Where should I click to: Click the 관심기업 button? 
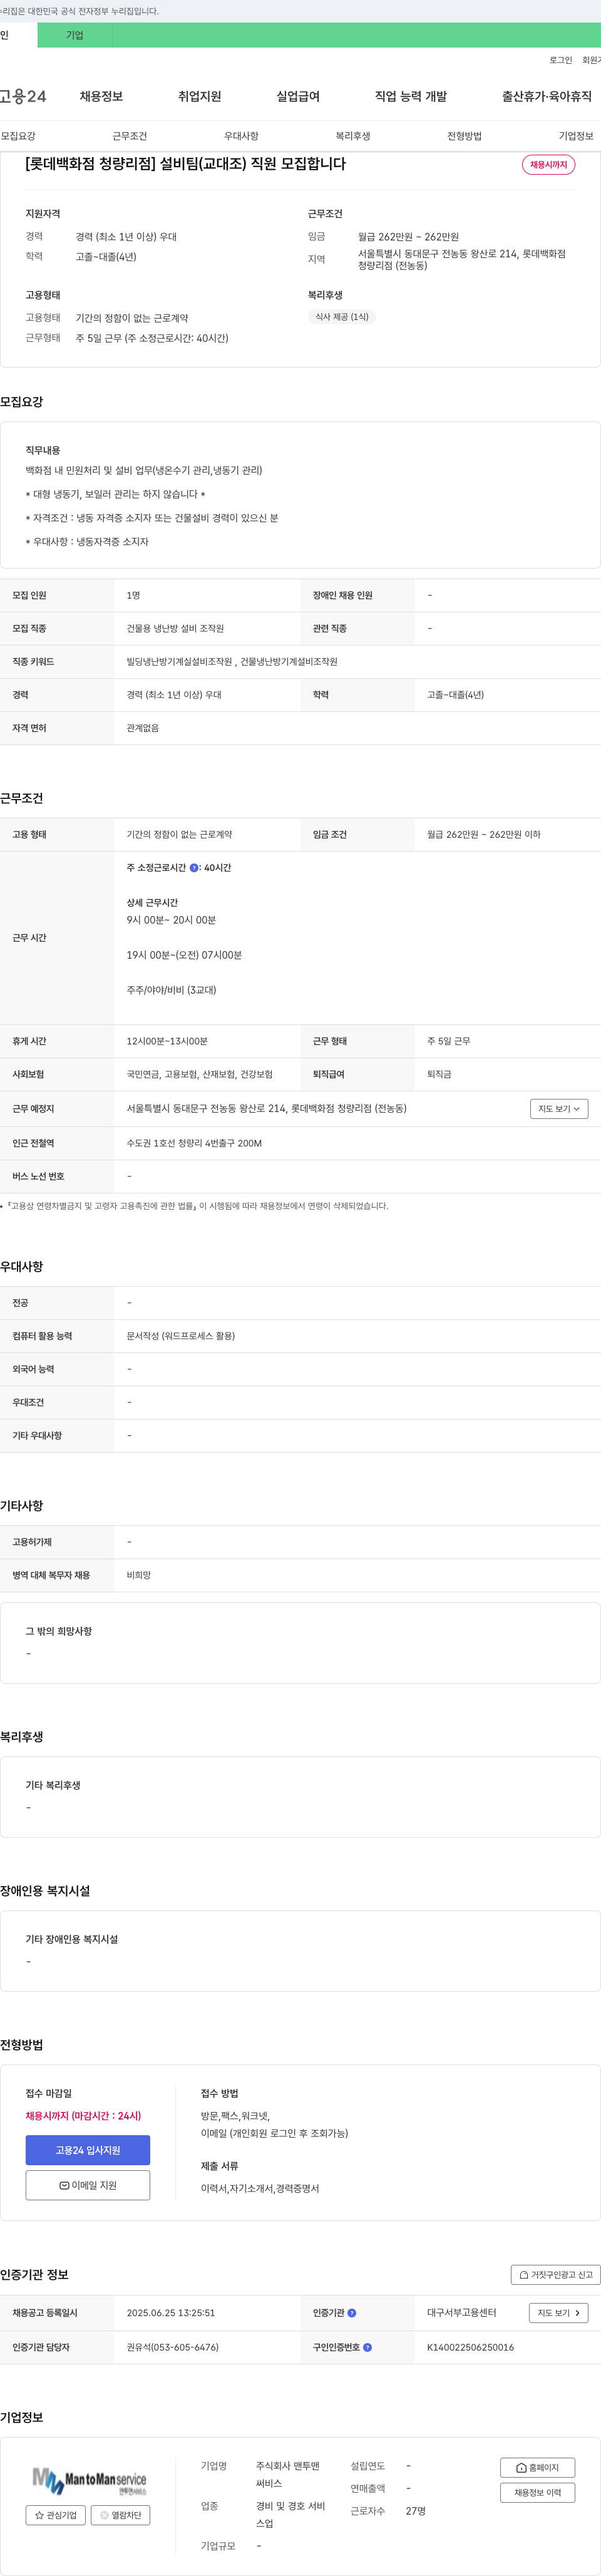pyautogui.click(x=56, y=2515)
